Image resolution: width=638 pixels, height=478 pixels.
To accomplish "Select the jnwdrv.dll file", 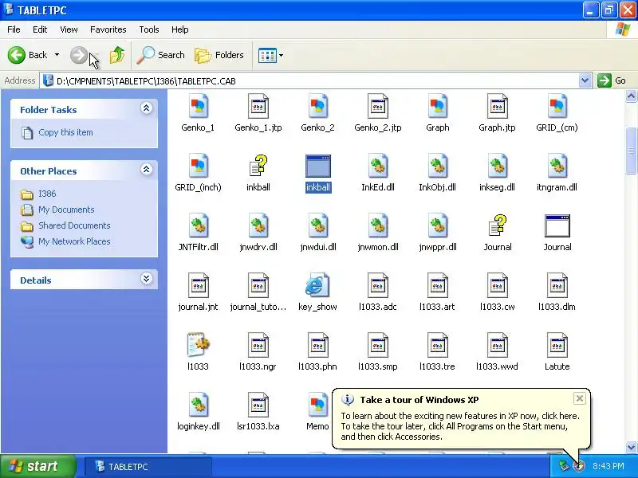I will [x=258, y=233].
